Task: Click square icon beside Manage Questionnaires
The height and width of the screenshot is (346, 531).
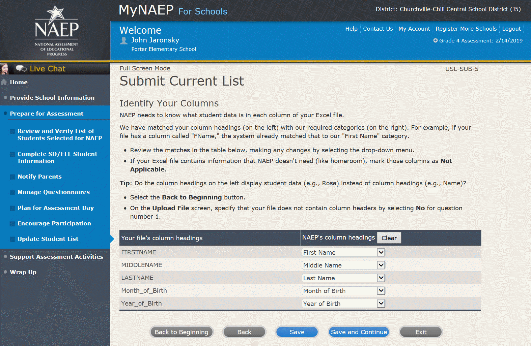Action: click(x=12, y=192)
